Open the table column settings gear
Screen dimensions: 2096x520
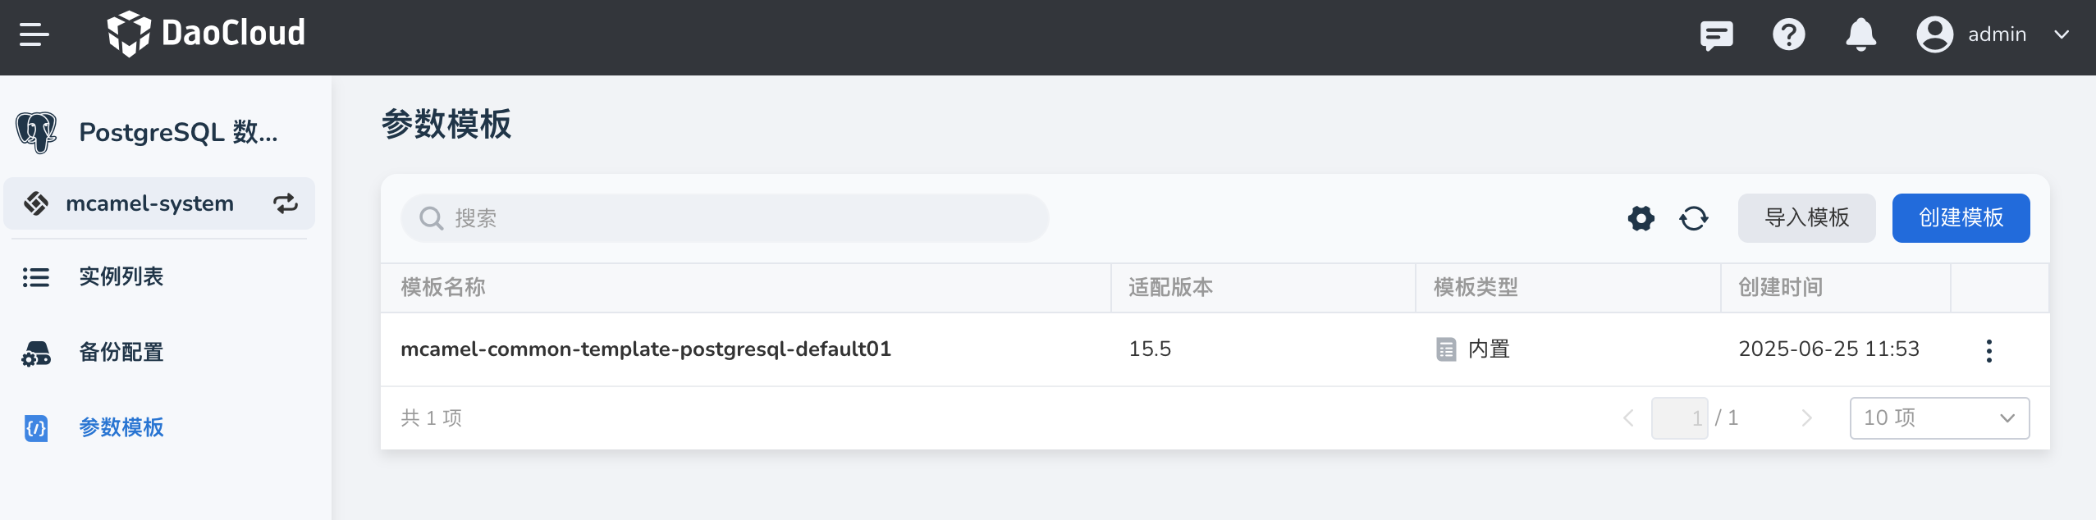tap(1639, 218)
